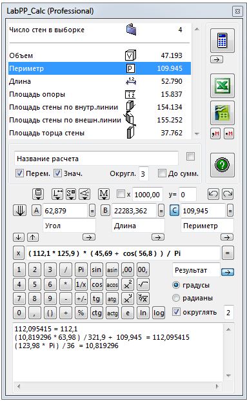This screenshot has height=401, width=247.
Task: Open the angle dropdown button
Action: [x=84, y=194]
